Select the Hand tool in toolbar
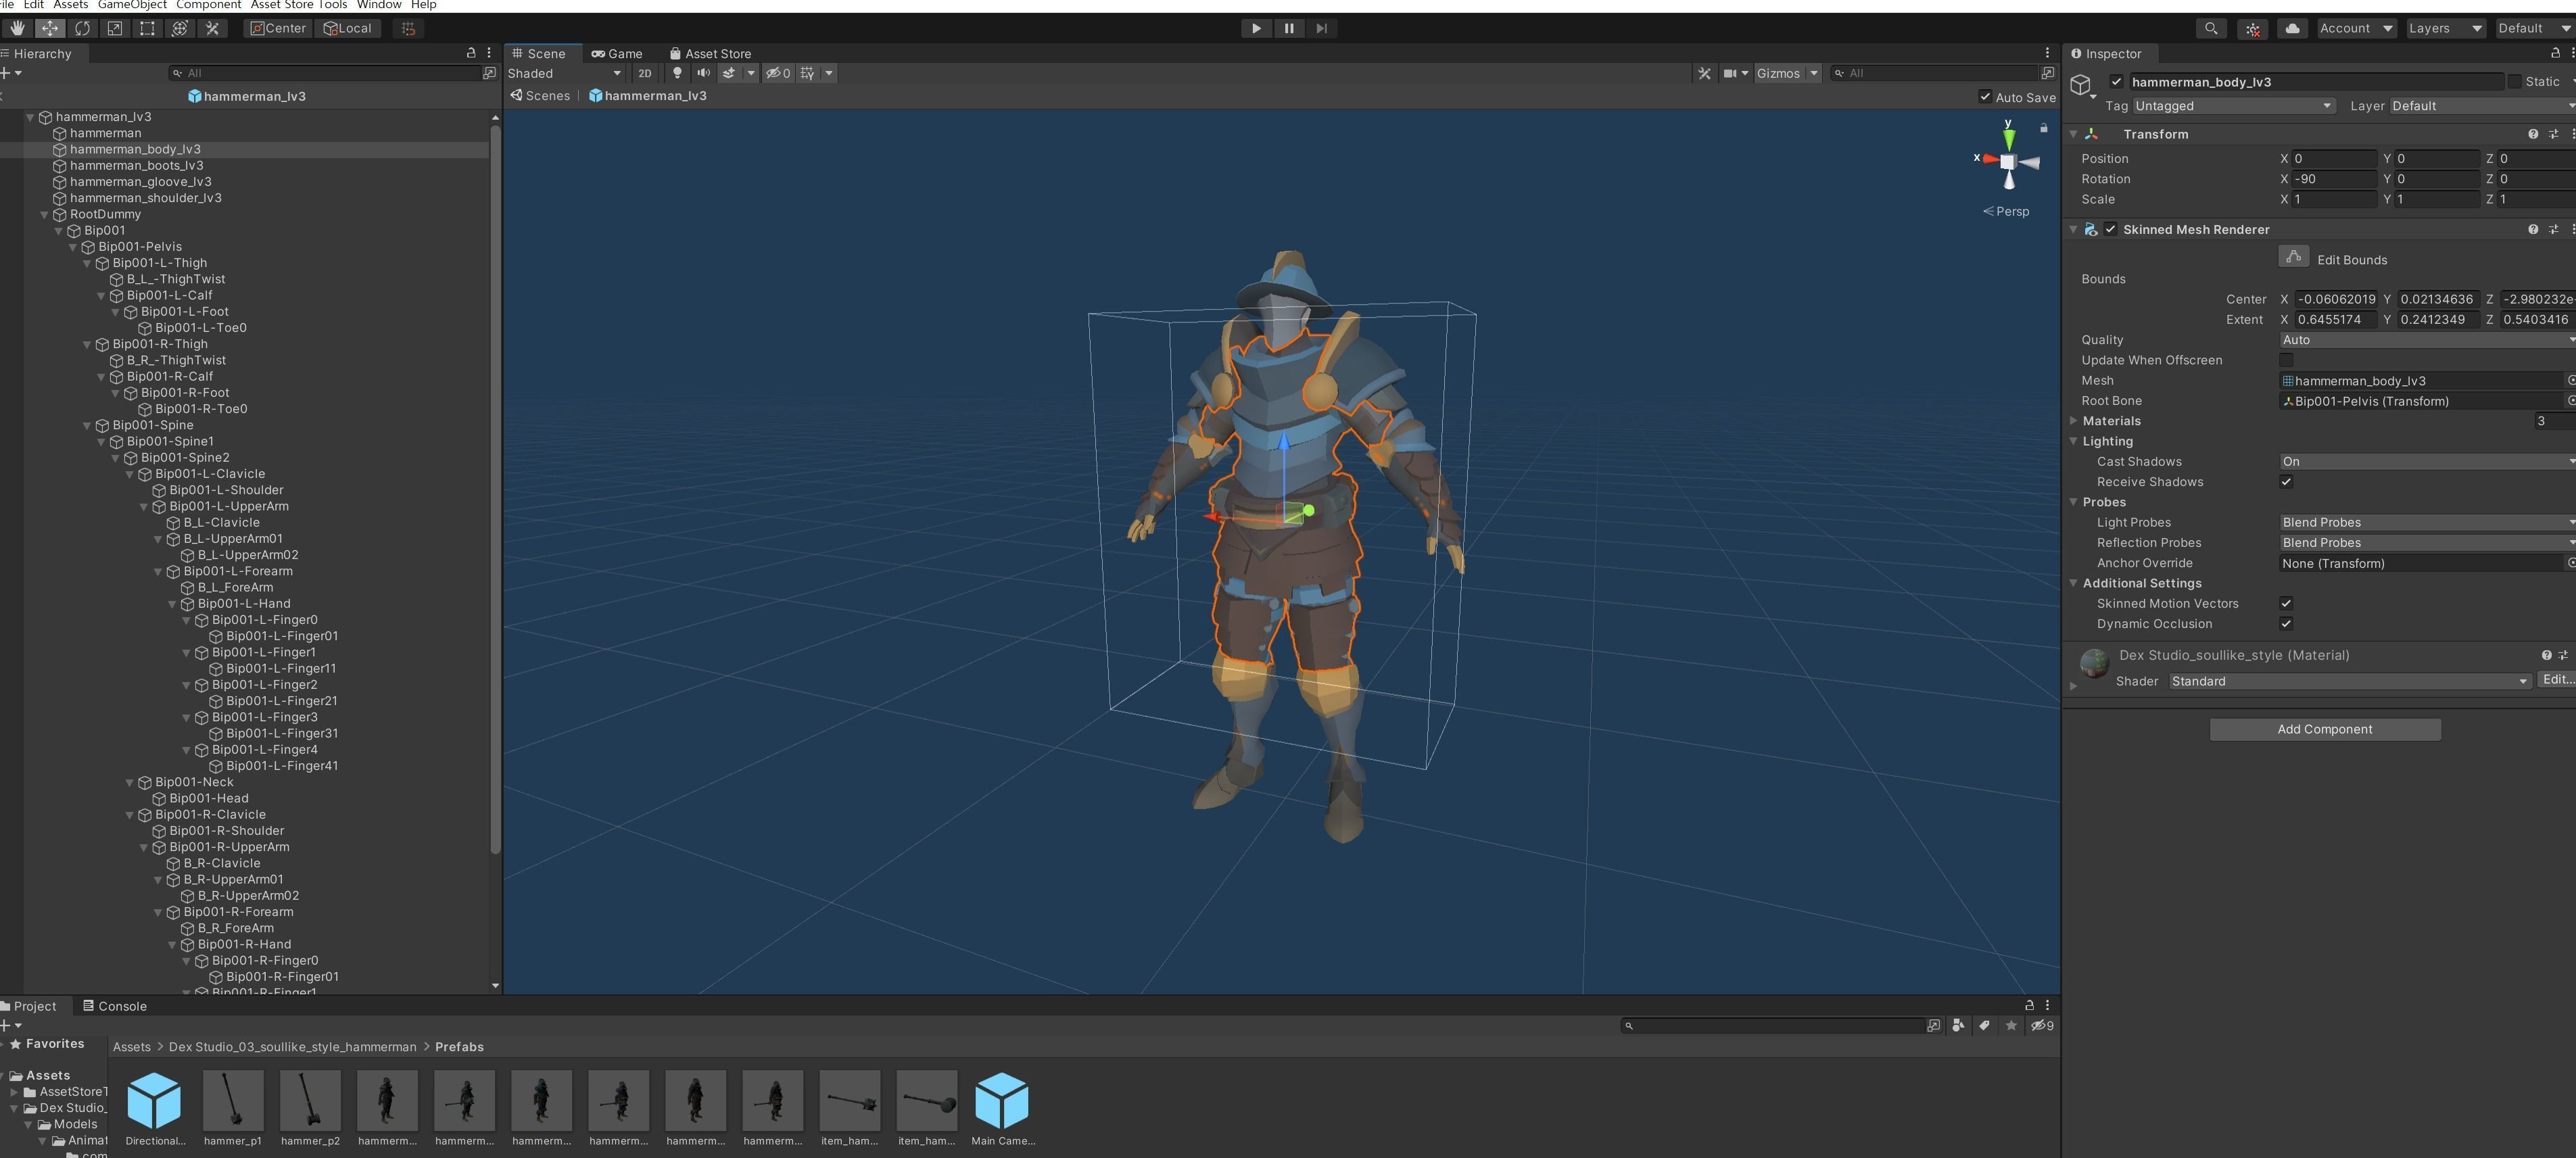Viewport: 2576px width, 1158px height. (17, 28)
